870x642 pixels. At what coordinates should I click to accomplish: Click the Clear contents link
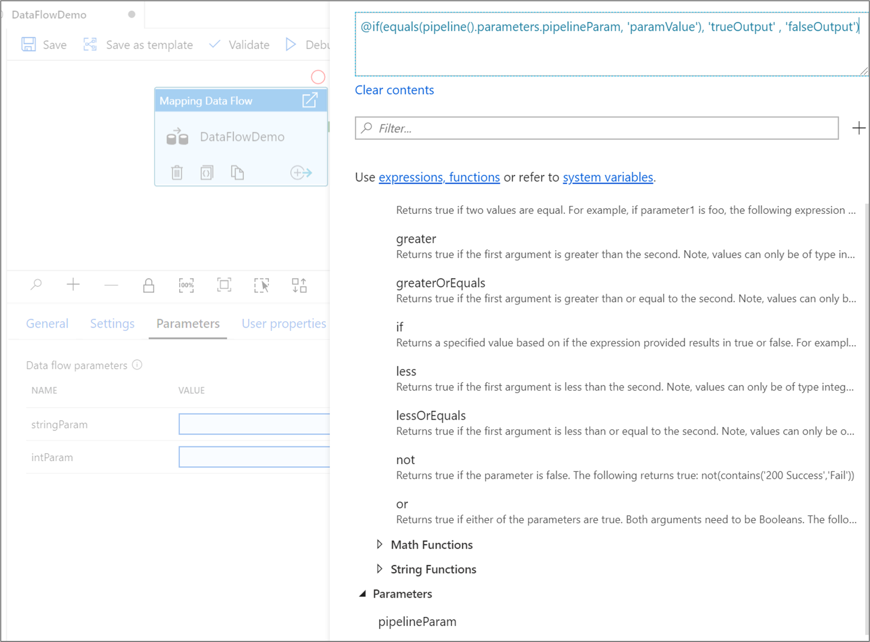tap(394, 90)
